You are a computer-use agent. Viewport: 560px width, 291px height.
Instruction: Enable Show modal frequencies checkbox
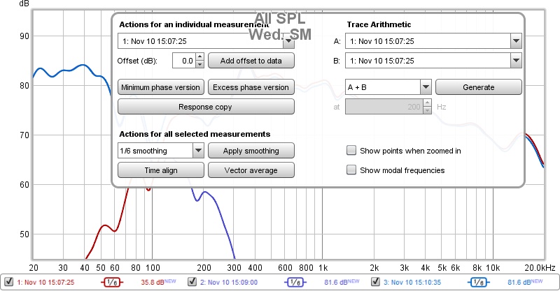point(351,170)
